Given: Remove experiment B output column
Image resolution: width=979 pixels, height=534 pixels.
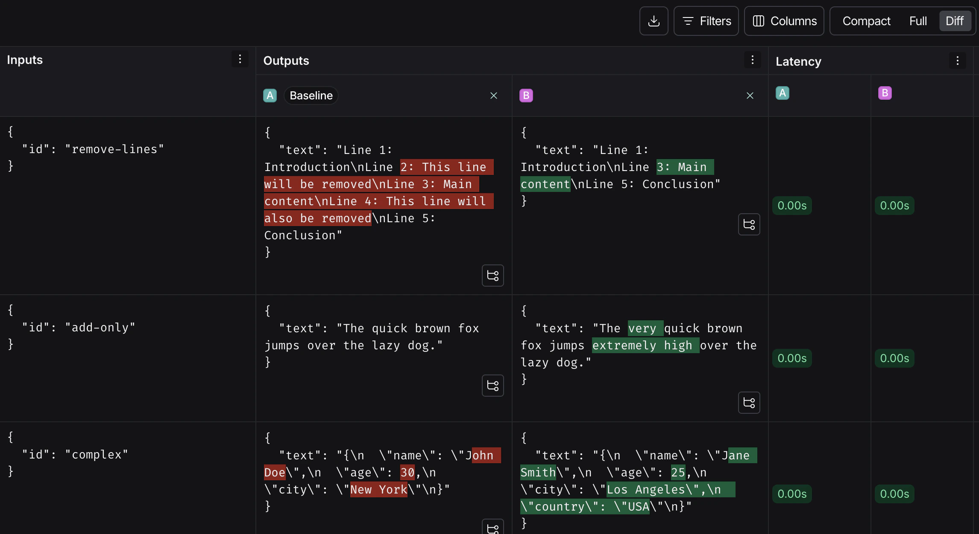Looking at the screenshot, I should tap(750, 96).
